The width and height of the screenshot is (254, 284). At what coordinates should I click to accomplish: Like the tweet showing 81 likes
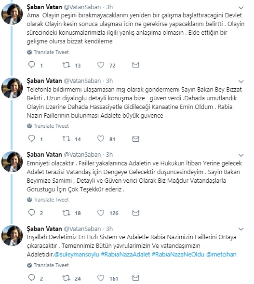pos(101,138)
